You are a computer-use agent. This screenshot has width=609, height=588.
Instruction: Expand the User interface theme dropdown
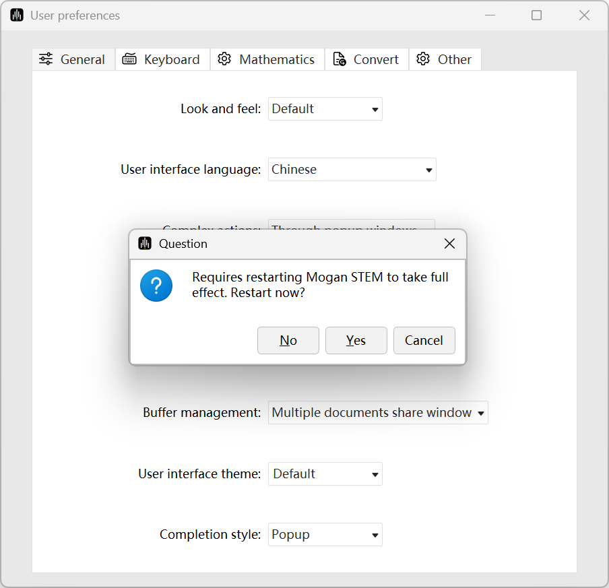pos(325,474)
